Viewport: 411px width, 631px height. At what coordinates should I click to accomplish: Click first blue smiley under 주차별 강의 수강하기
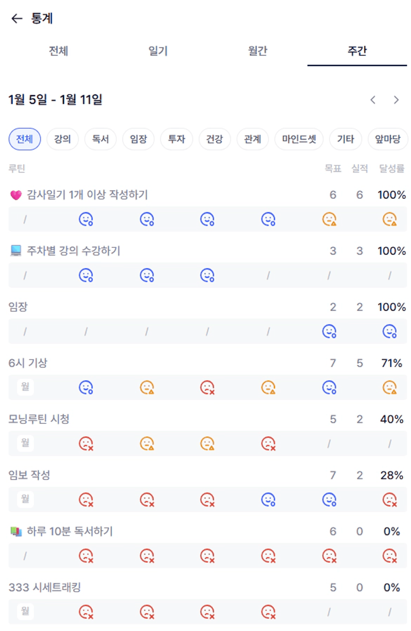[86, 275]
